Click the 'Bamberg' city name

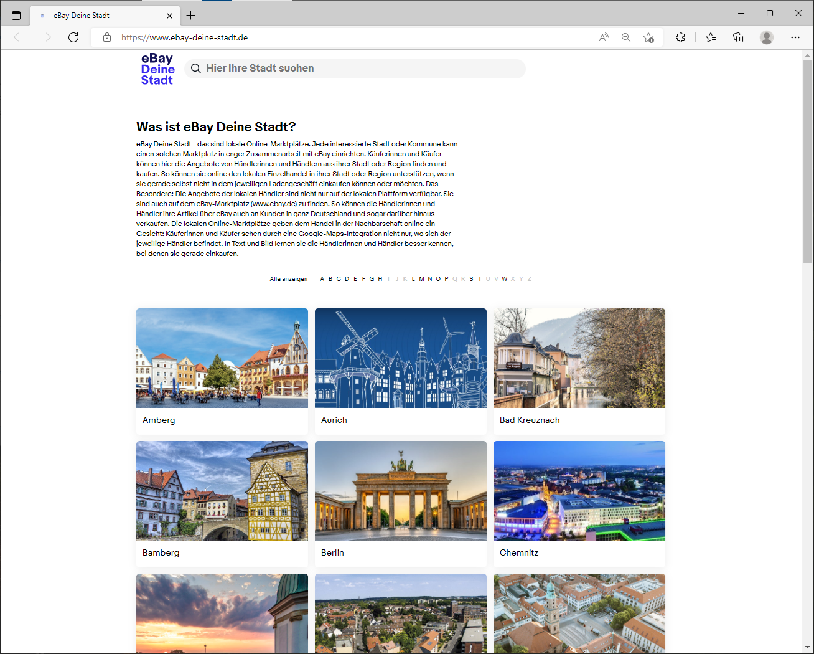pyautogui.click(x=161, y=553)
